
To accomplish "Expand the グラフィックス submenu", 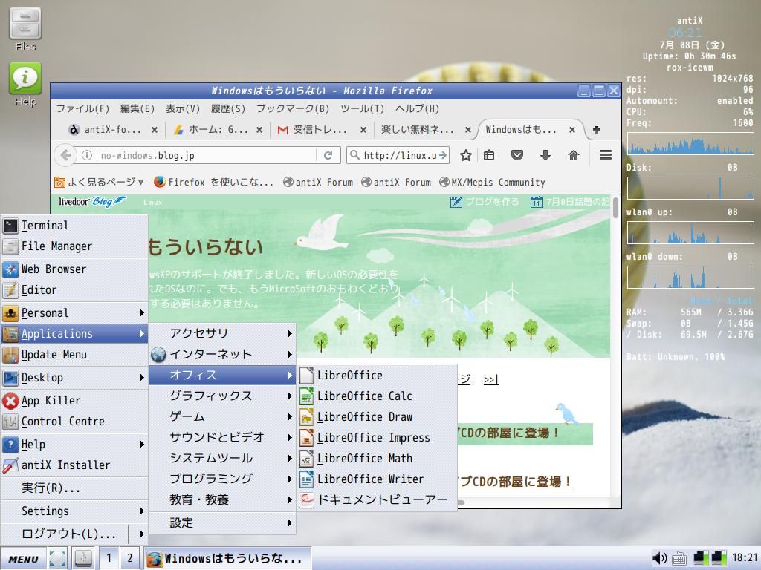I will [x=221, y=396].
